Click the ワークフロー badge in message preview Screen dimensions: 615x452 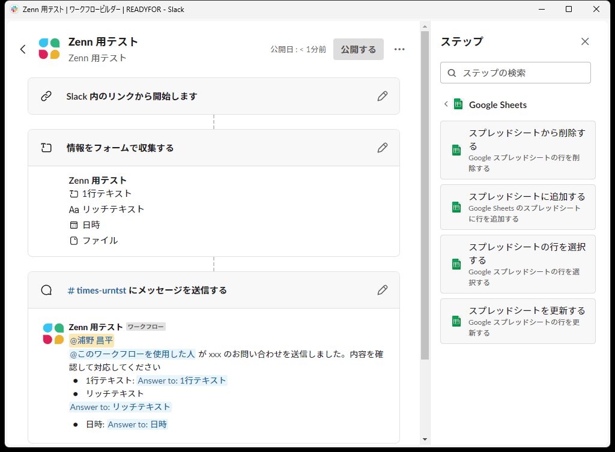pyautogui.click(x=146, y=327)
